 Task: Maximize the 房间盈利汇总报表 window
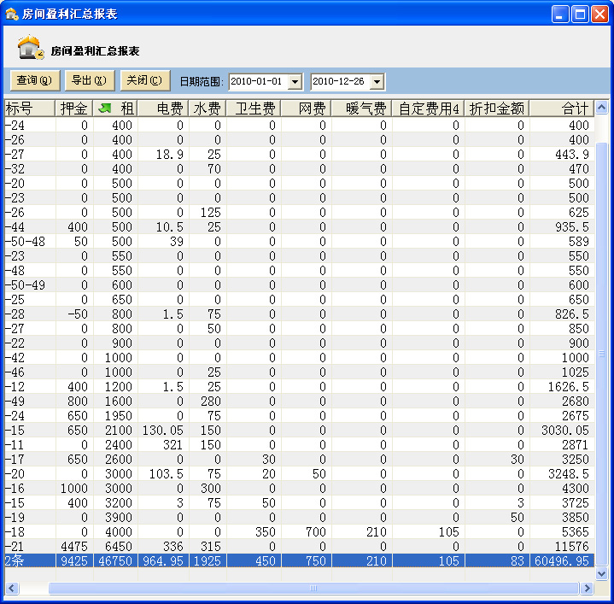pyautogui.click(x=580, y=15)
